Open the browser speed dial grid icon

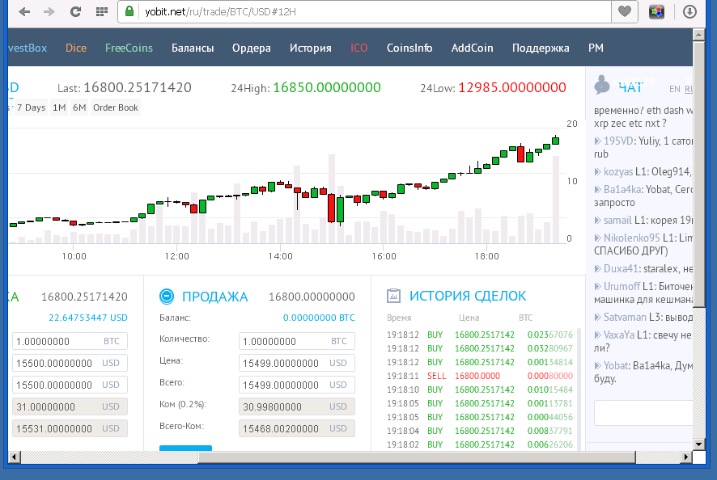point(101,12)
